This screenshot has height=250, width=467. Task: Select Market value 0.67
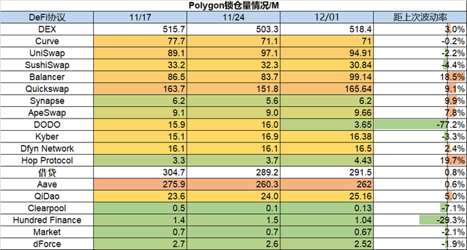tap(327, 232)
